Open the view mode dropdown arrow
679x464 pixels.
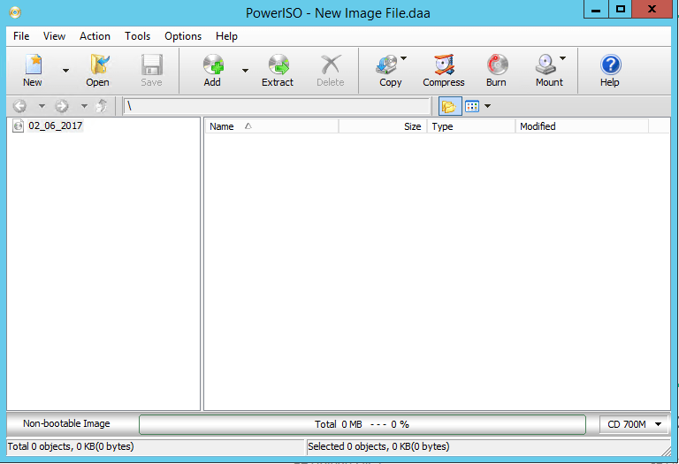[x=488, y=106]
